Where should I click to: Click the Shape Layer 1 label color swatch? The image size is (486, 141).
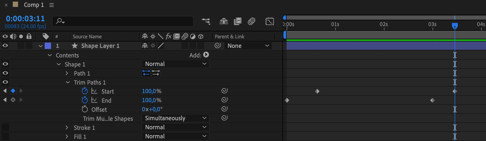point(48,46)
